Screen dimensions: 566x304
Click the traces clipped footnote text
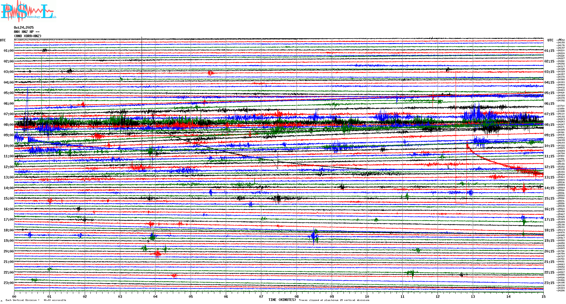click(334, 300)
